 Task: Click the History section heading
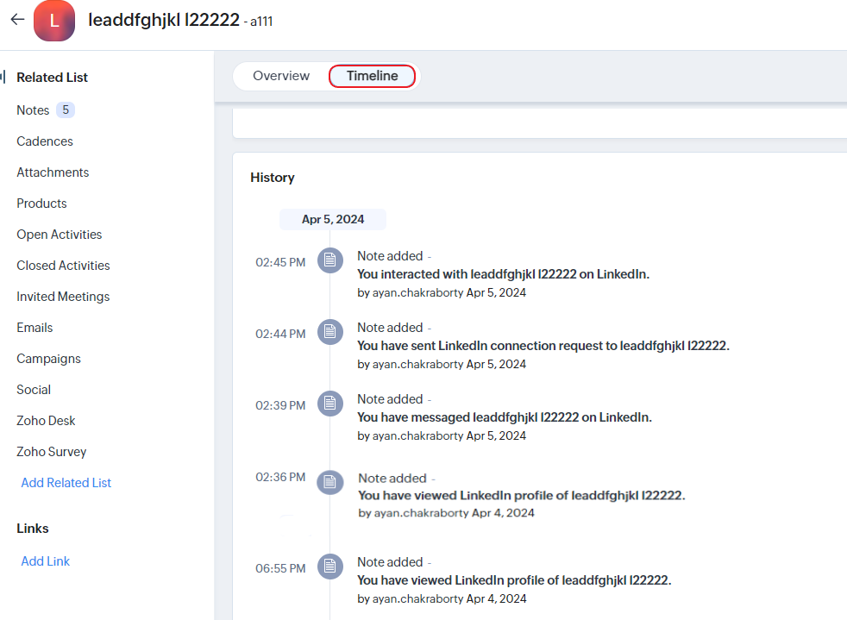point(273,178)
